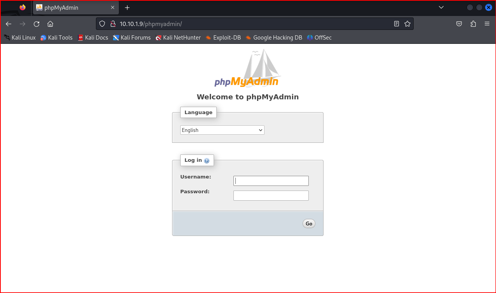This screenshot has height=293, width=496.
Task: Open the Exploit-DB bookmark
Action: (223, 38)
